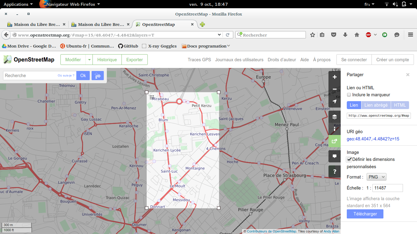Switch to the second Maison du Libre tab

point(100,25)
